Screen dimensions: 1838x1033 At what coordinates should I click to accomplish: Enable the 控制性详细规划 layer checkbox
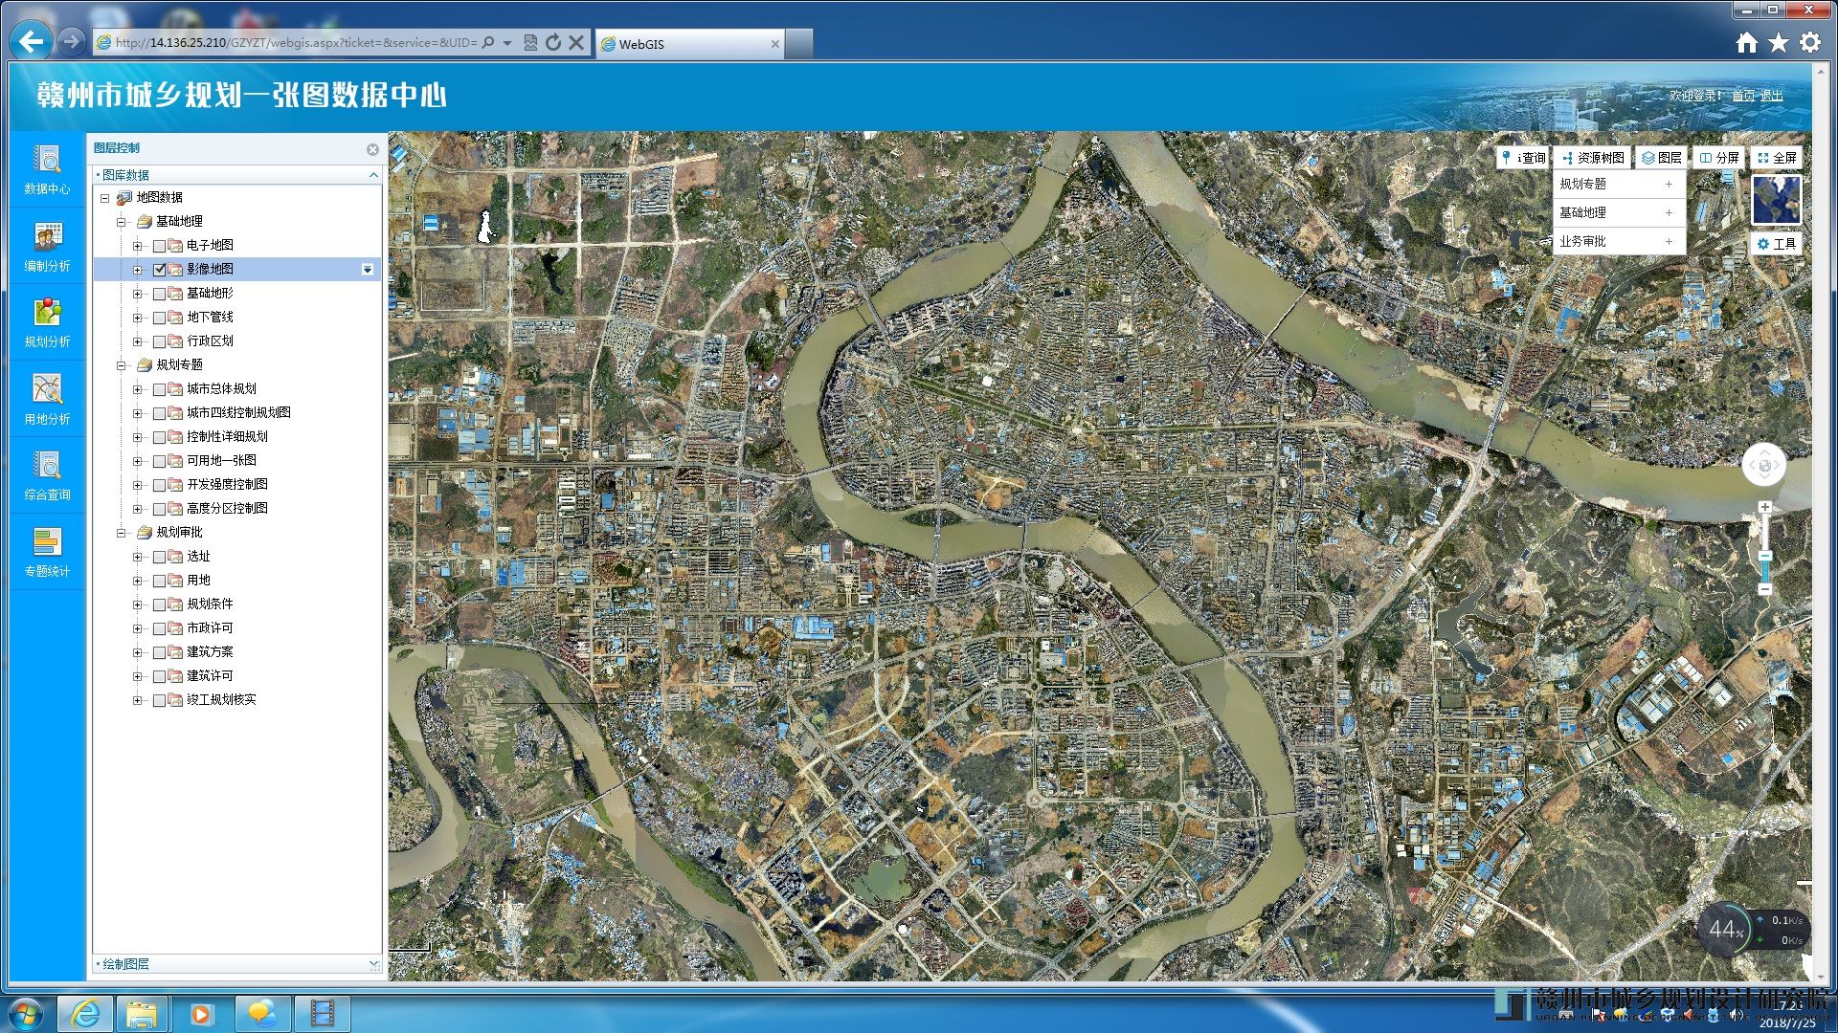coord(159,437)
